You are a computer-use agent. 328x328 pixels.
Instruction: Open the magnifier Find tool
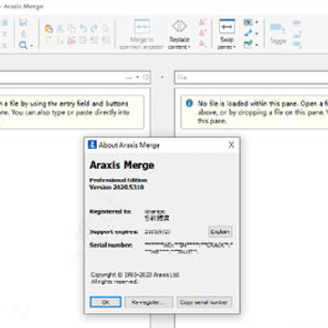tap(23, 46)
